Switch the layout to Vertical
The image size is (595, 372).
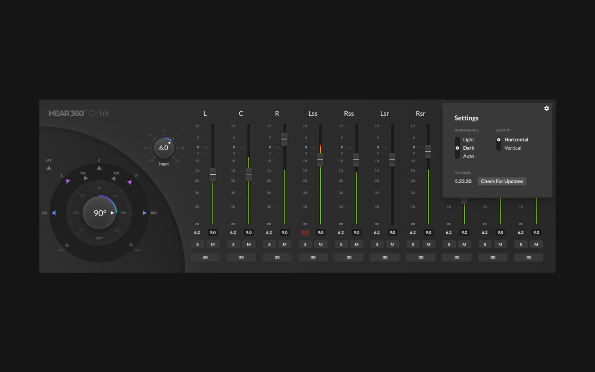pos(513,148)
